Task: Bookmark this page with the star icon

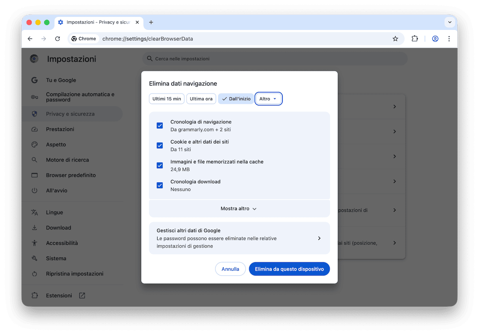Action: tap(395, 39)
